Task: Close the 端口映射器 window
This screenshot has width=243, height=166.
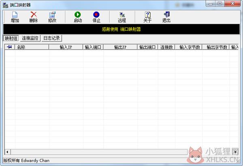Action: pyautogui.click(x=232, y=4)
